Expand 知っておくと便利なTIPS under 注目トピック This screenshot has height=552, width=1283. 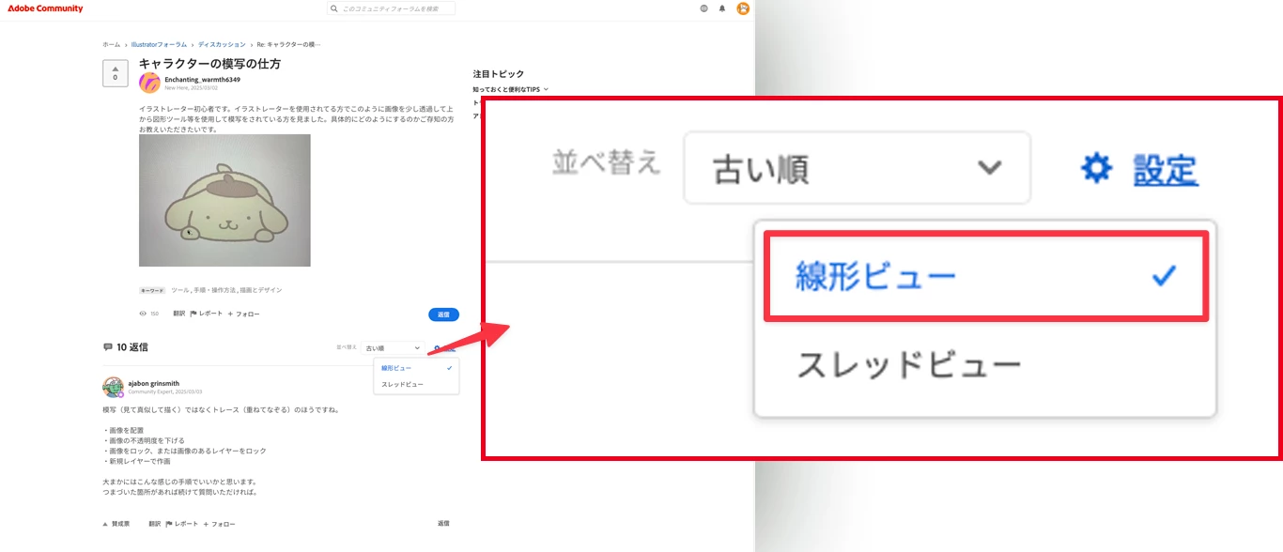click(511, 89)
